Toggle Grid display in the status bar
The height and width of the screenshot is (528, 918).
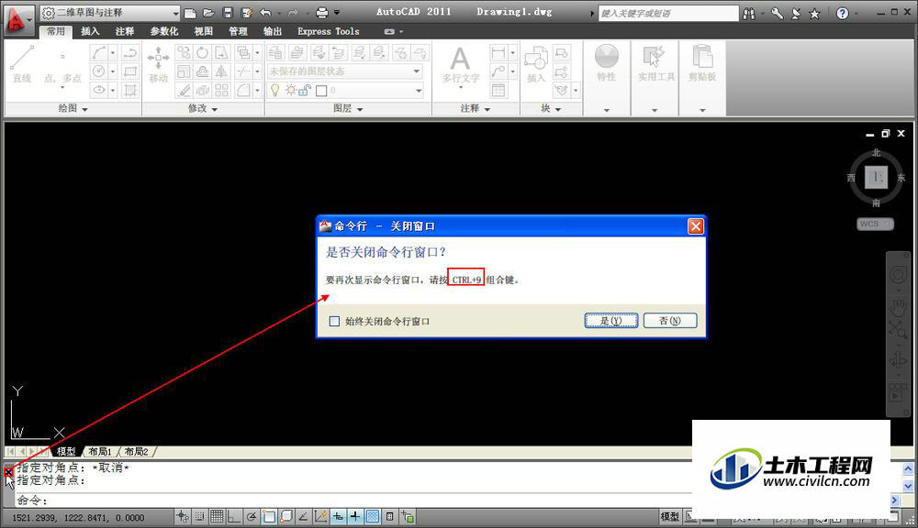[x=217, y=516]
